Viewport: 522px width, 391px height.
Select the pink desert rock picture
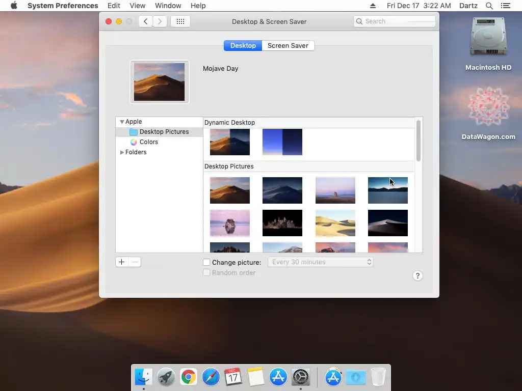click(335, 190)
